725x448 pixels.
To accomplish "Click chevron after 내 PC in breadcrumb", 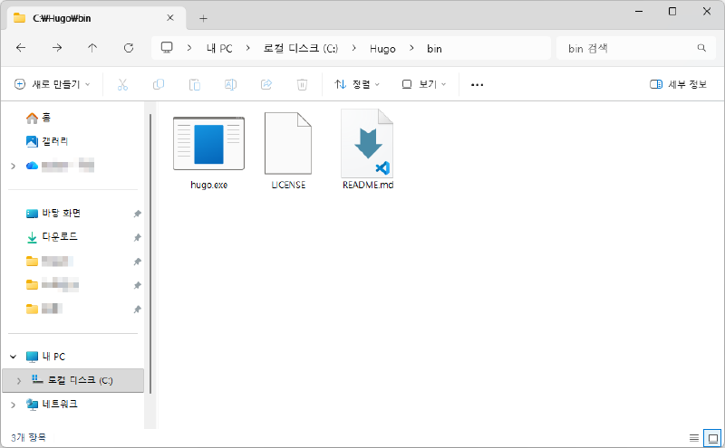I will 247,48.
